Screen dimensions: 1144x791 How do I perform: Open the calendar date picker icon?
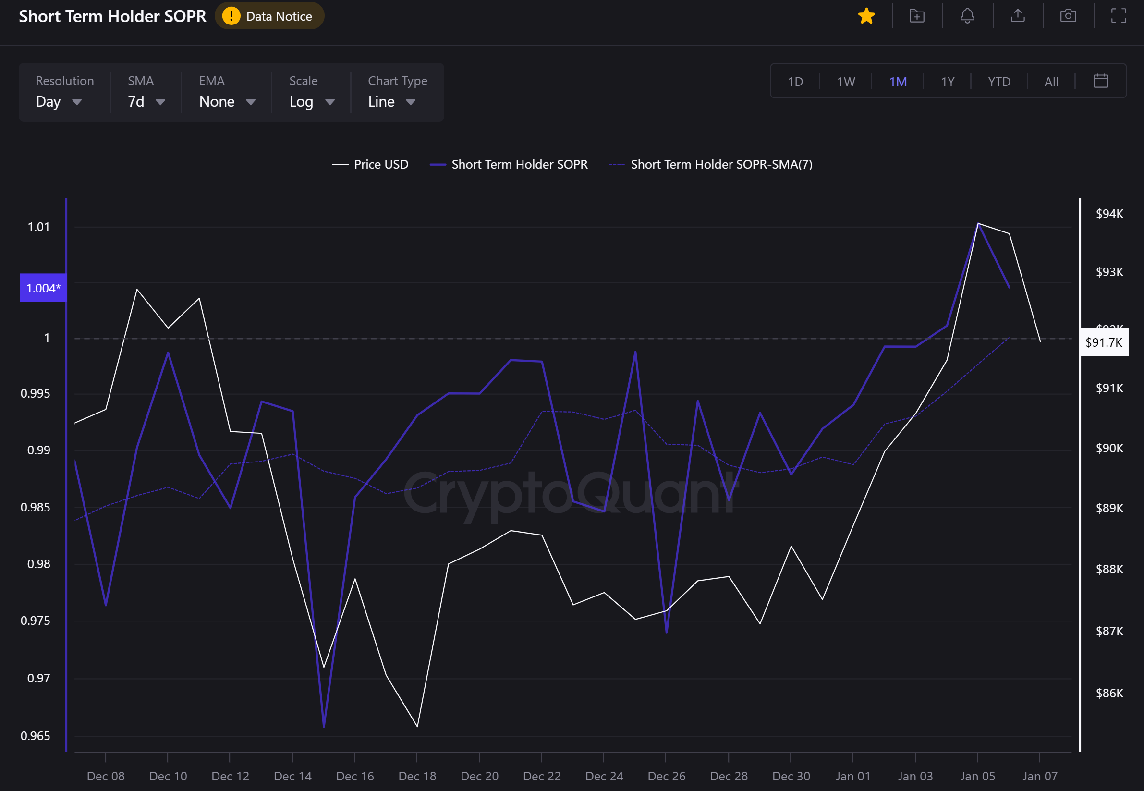click(1100, 81)
